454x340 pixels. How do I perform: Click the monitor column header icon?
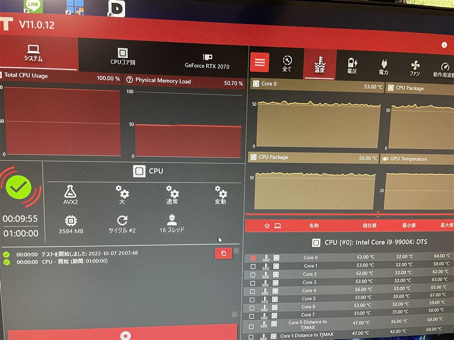pos(278,225)
